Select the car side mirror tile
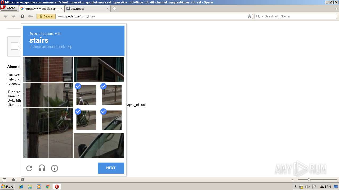Image resolution: width=339 pixels, height=190 pixels. 86,146
